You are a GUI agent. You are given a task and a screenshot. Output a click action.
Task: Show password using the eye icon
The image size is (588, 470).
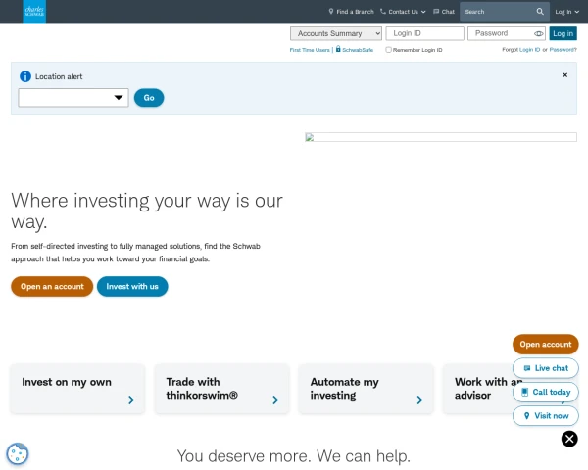click(x=538, y=33)
